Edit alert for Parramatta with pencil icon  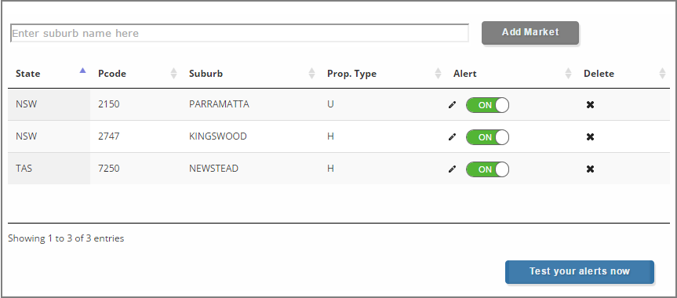pos(452,104)
